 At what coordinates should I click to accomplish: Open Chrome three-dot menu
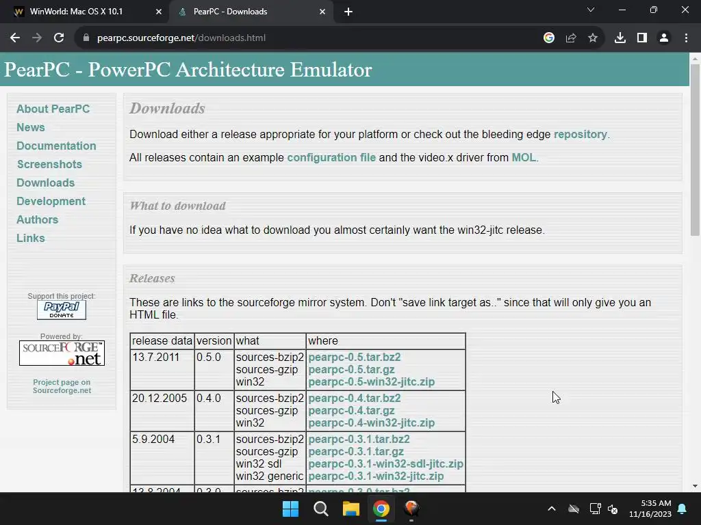686,38
